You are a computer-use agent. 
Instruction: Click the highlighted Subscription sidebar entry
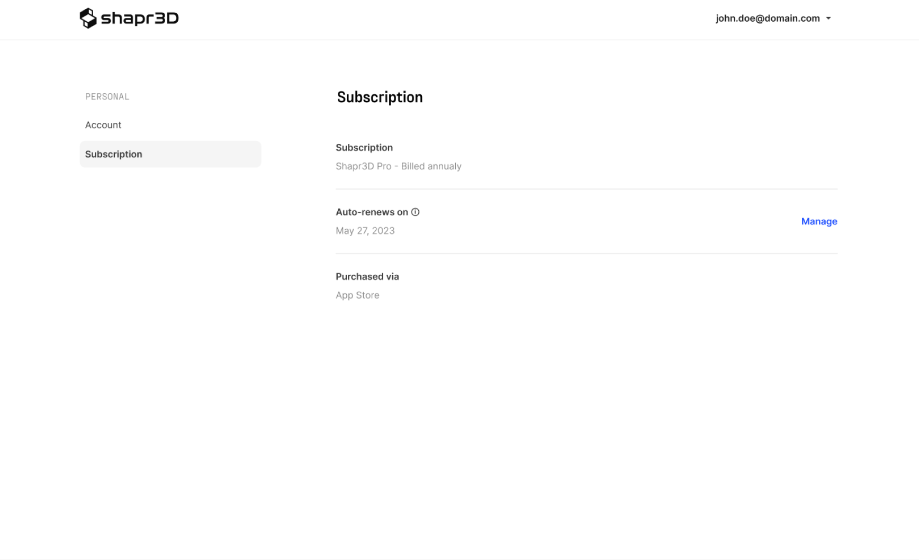[x=113, y=154]
